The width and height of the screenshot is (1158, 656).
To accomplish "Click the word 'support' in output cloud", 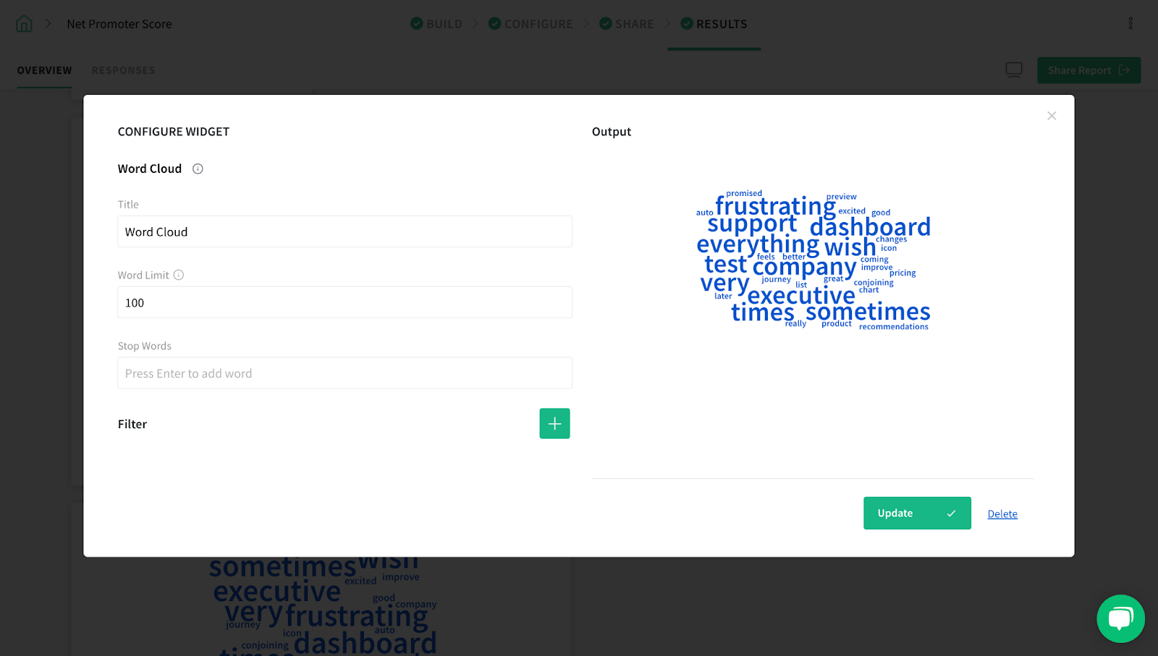I will [752, 225].
